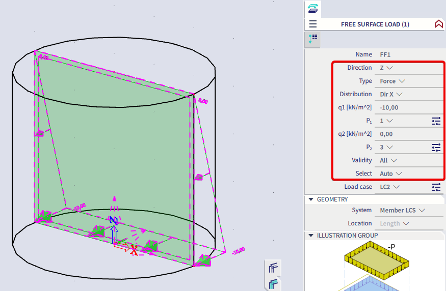Open the P1 point settings icon
The image size is (446, 291).
click(x=436, y=121)
